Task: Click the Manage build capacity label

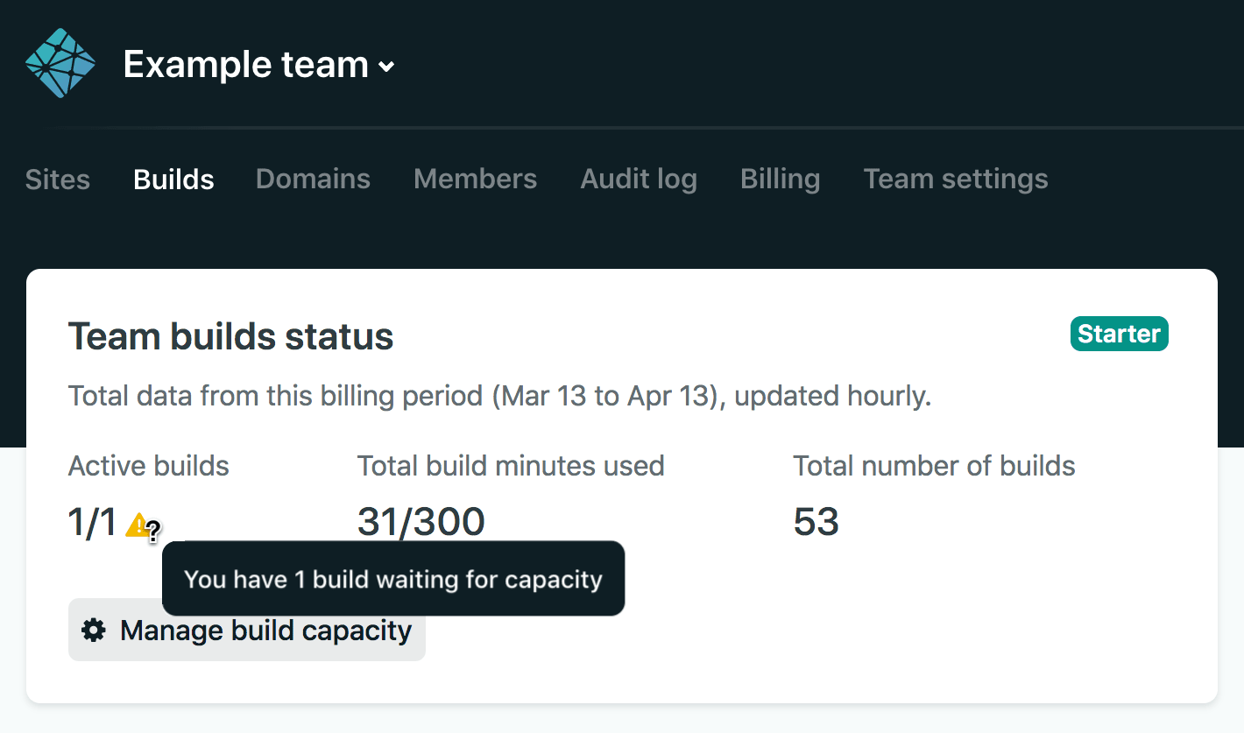Action: [265, 630]
